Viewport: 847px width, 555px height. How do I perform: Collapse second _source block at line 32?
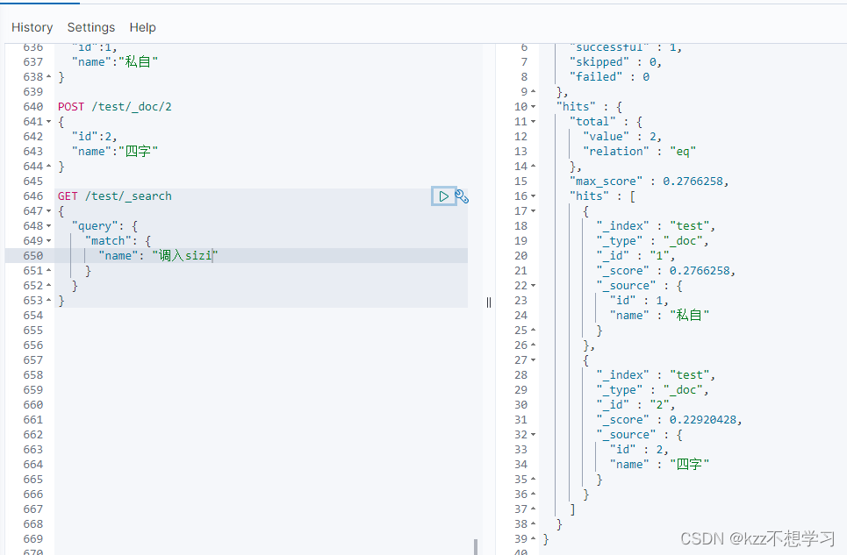click(x=533, y=435)
